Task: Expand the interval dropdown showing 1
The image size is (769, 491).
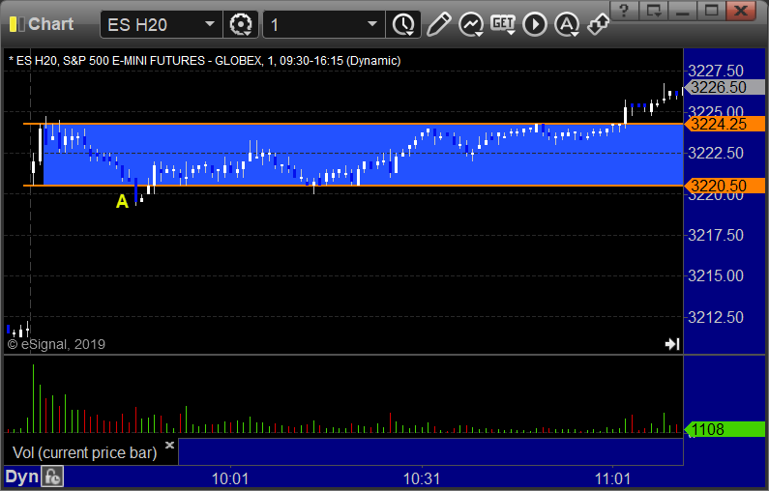Action: (324, 24)
